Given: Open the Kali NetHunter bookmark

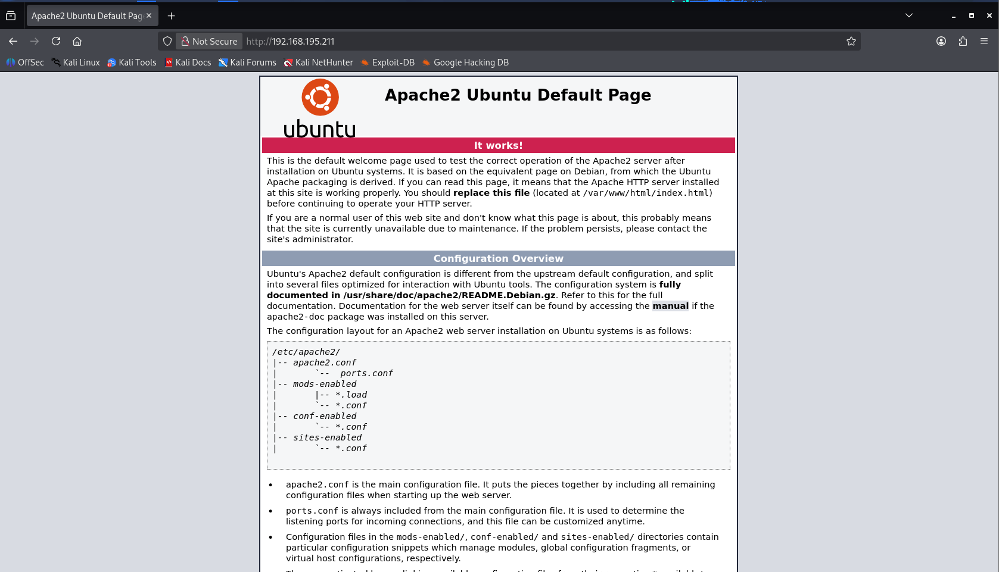Looking at the screenshot, I should pos(319,62).
